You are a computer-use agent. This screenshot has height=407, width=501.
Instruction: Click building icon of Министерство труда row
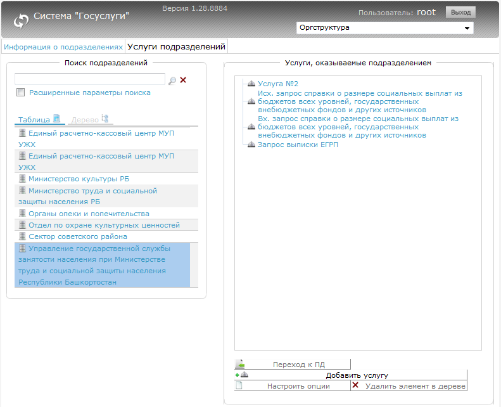(x=22, y=190)
